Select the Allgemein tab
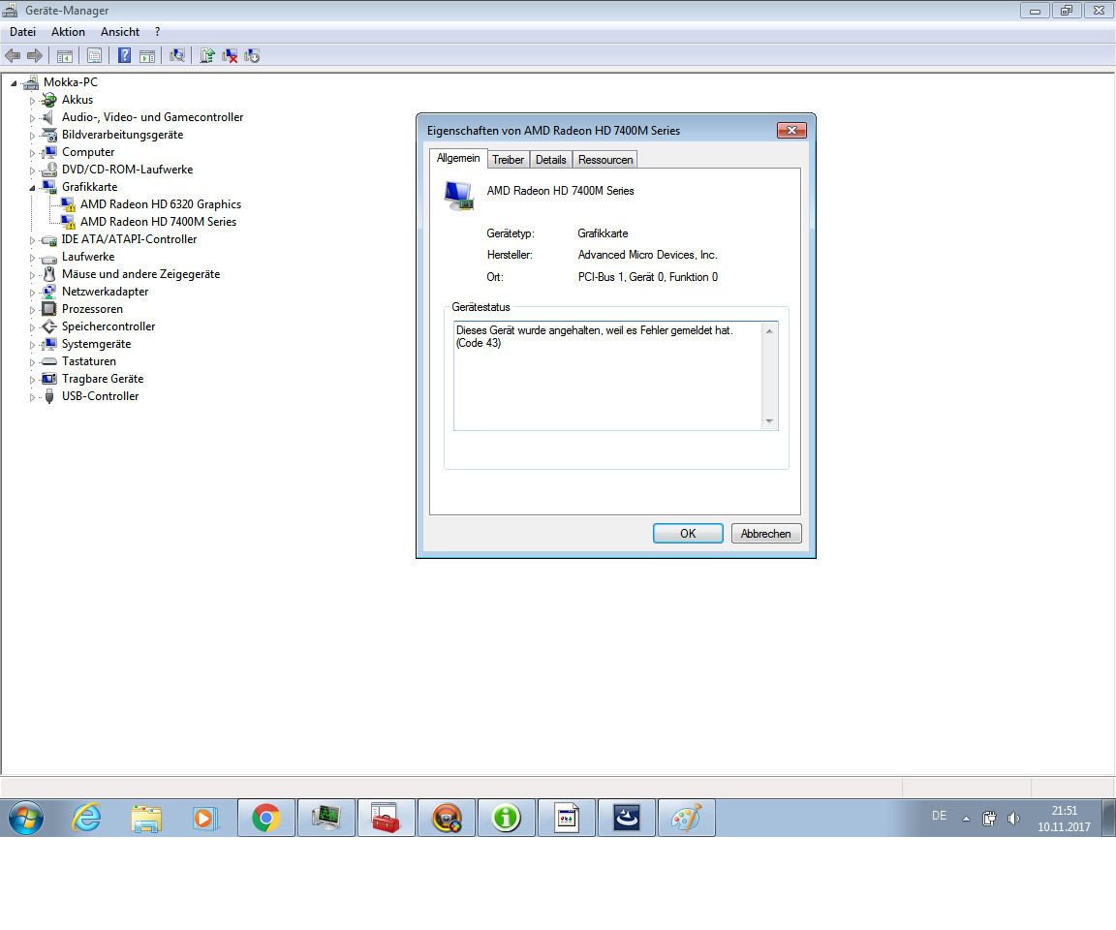The width and height of the screenshot is (1116, 930). point(458,158)
